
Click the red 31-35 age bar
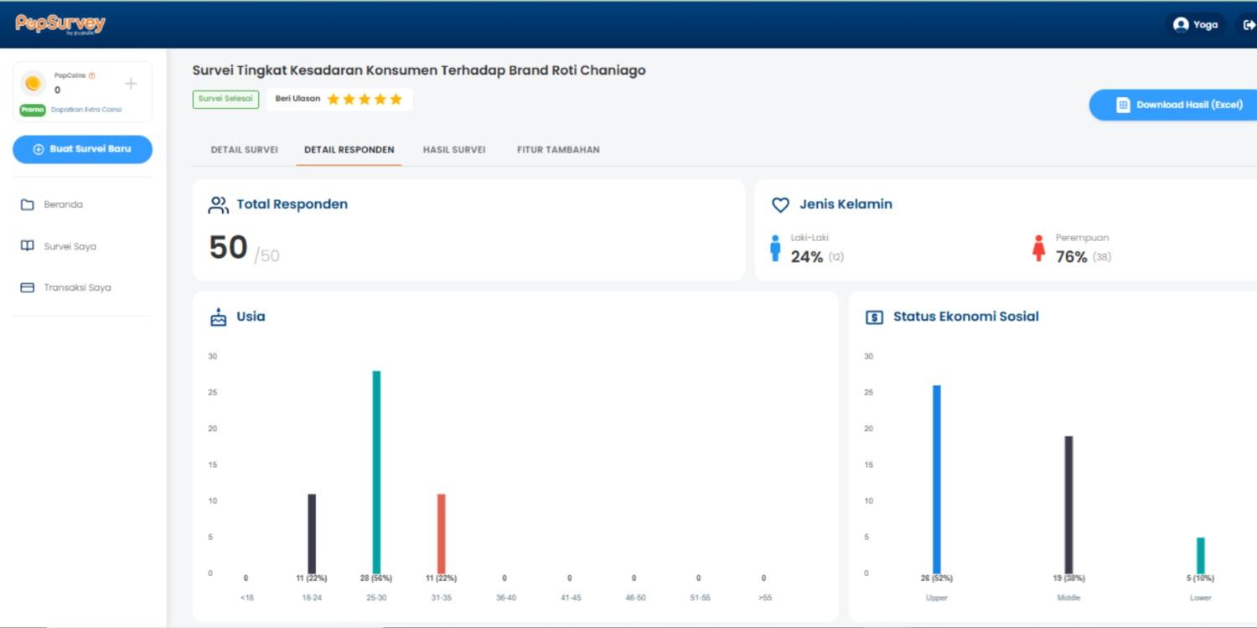(x=442, y=533)
